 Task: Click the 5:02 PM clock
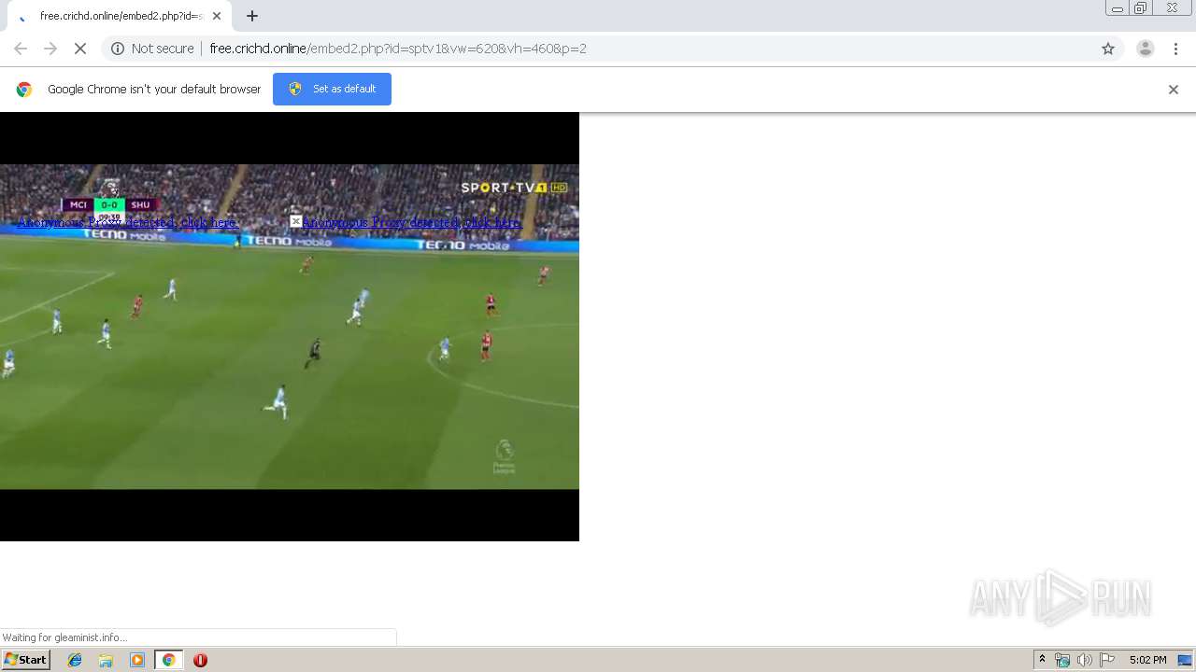tap(1147, 660)
